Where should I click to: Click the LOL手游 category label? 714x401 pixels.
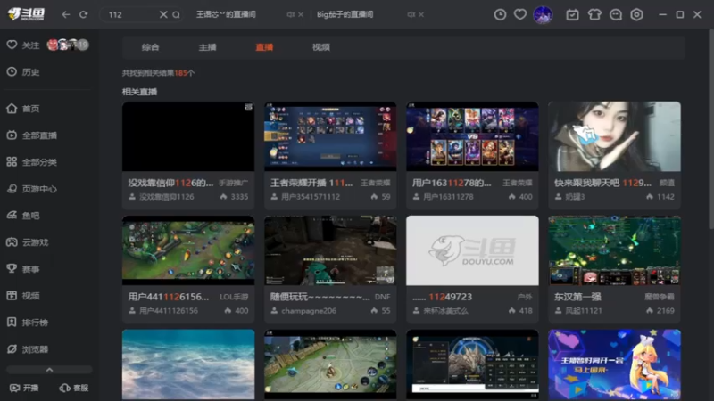(234, 297)
